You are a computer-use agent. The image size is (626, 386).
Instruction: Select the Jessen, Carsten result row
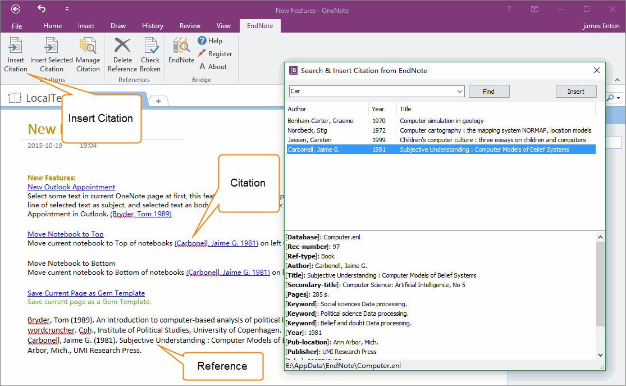(441, 140)
